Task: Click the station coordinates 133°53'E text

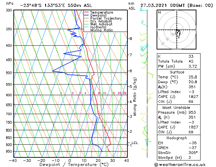Action: pyautogui.click(x=55, y=5)
